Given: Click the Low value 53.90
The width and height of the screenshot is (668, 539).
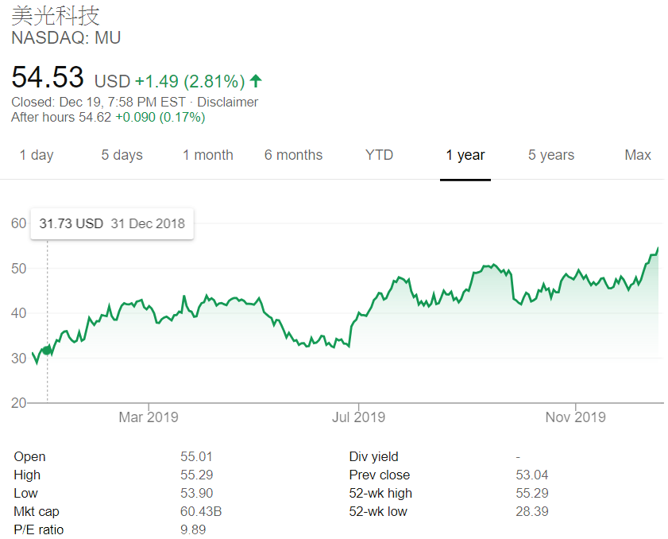Looking at the screenshot, I should tap(196, 494).
